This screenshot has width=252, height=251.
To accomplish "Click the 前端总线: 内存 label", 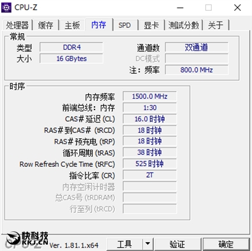I will 89,108.
